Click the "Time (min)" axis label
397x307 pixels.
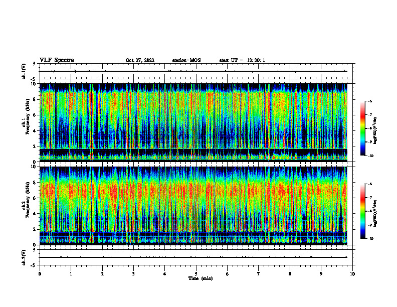coord(201,278)
